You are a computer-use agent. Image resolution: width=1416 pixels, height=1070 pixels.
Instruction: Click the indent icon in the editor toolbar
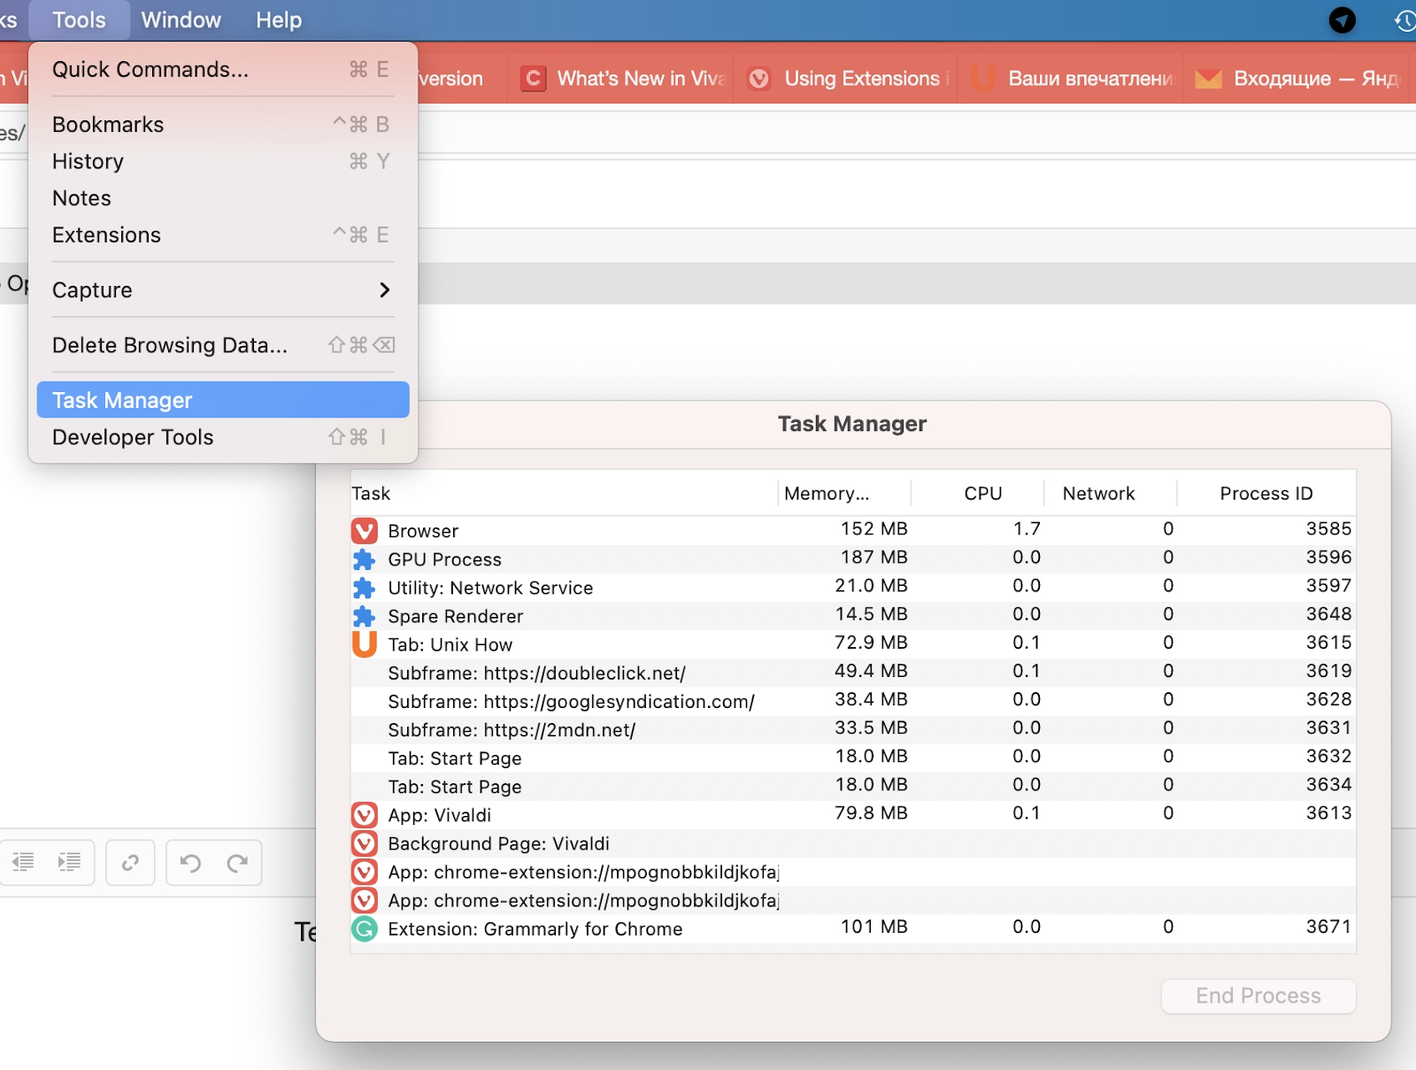tap(69, 863)
